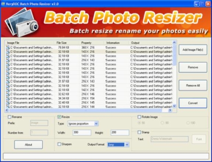Uncheck the Resize checkbox
The width and height of the screenshot is (212, 162).
pos(59,117)
